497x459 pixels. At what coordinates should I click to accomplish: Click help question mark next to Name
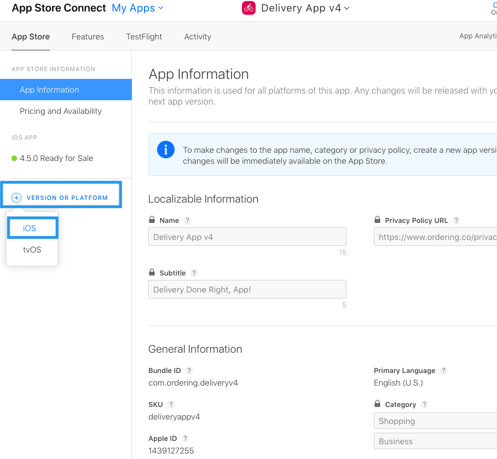(x=187, y=221)
